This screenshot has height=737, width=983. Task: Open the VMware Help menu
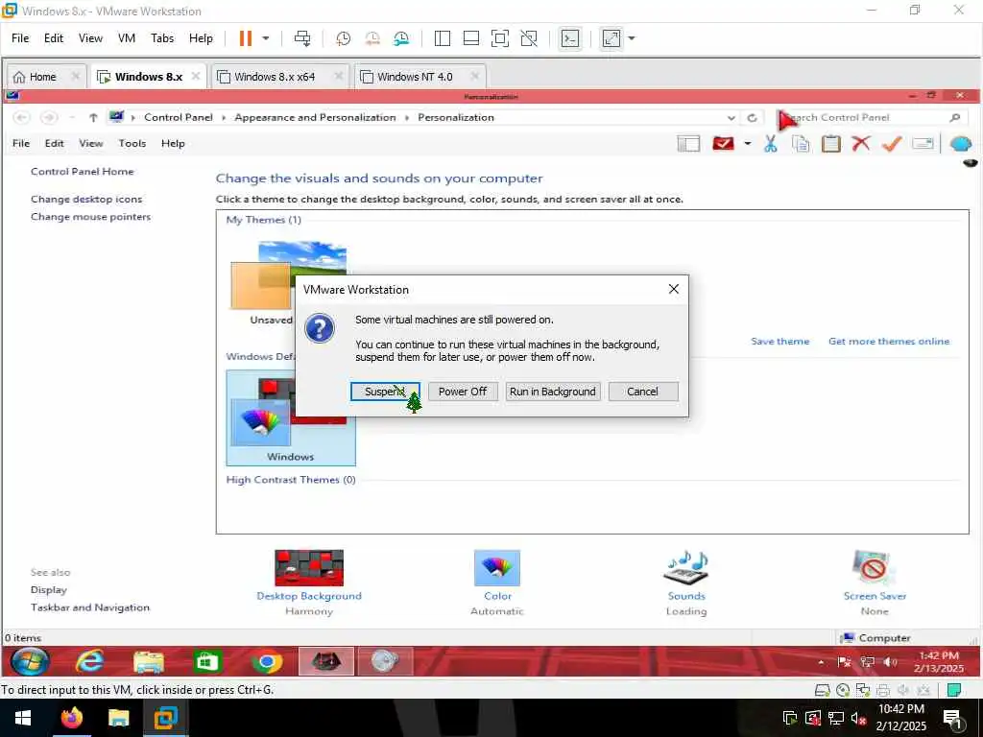point(201,38)
